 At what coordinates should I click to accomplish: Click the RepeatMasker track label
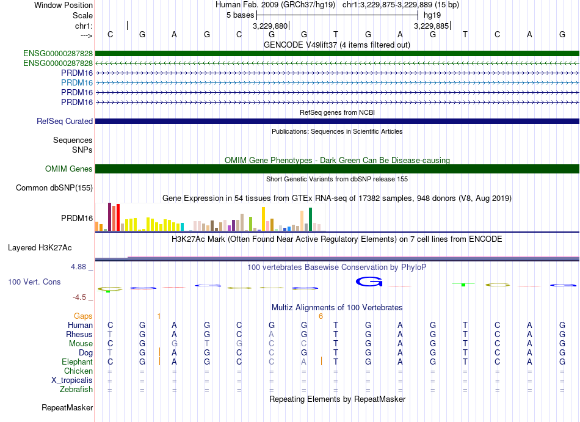pyautogui.click(x=67, y=407)
